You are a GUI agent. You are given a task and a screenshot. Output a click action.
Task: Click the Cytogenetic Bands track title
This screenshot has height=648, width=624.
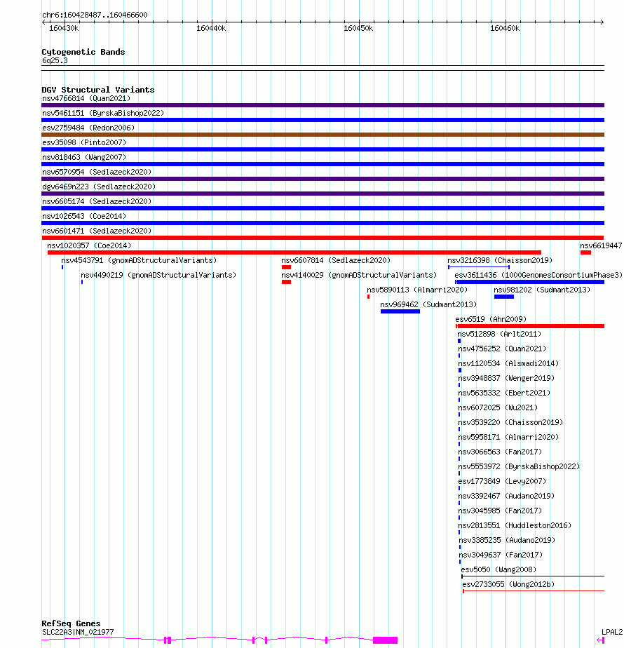tap(83, 52)
